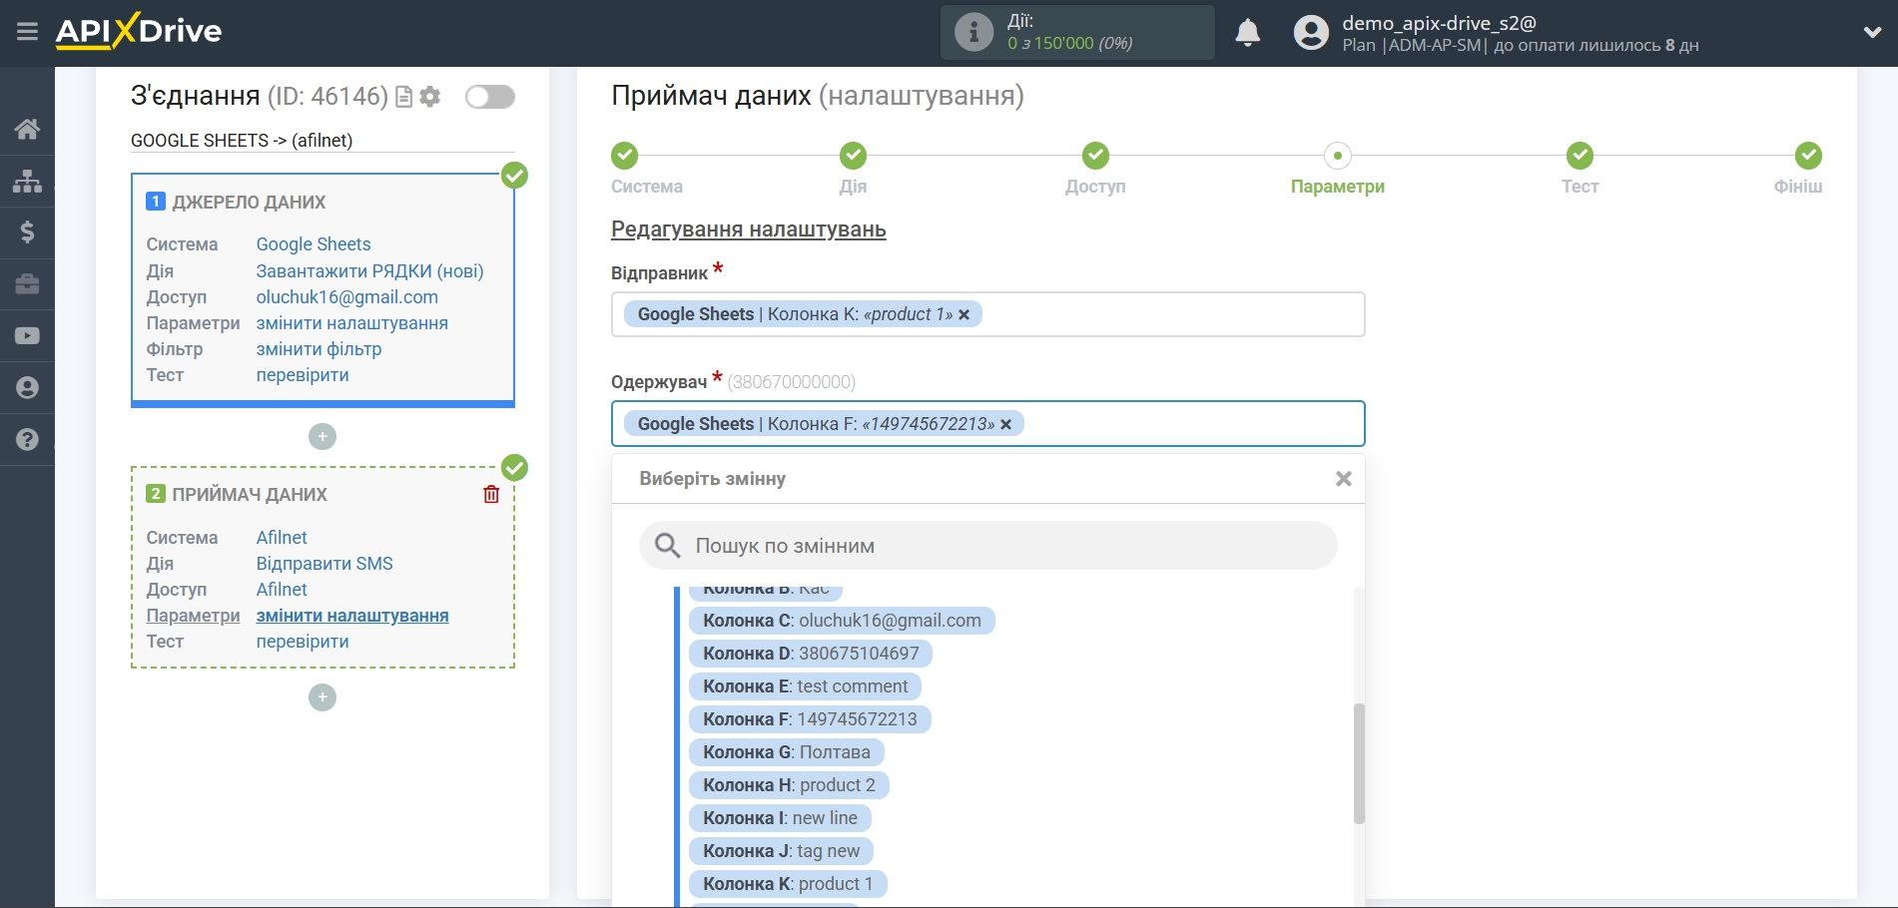Click the notifications bell icon

pos(1247,33)
